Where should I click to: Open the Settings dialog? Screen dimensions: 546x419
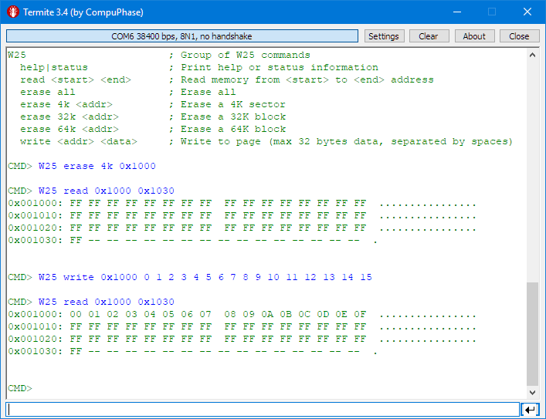(x=383, y=36)
